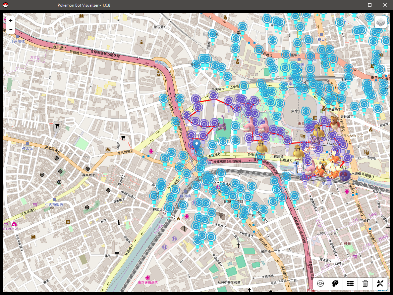Click the window title 'Pokemon Bot Visualizer - 1.0.8'

[x=84, y=5]
